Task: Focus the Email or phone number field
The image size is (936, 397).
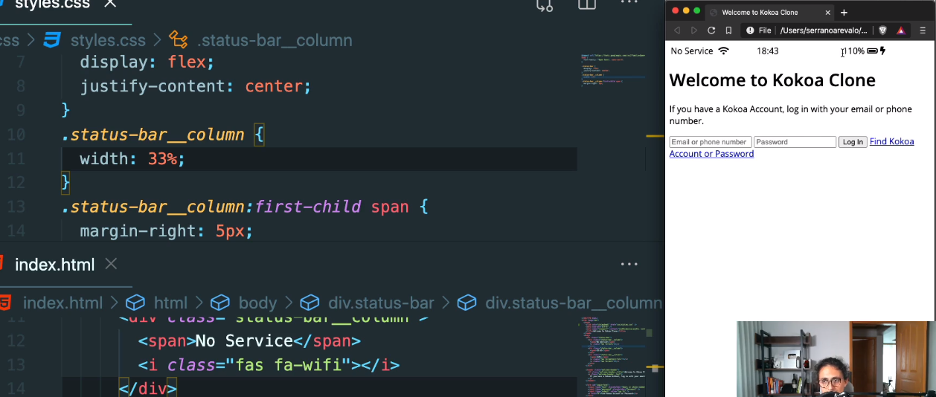Action: 711,142
